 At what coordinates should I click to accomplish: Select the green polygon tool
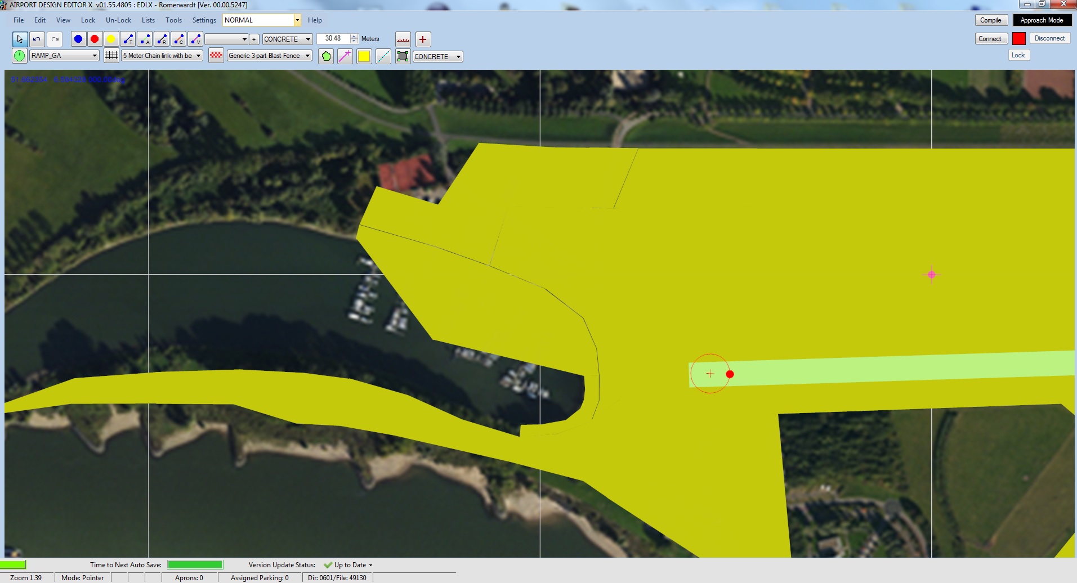326,56
